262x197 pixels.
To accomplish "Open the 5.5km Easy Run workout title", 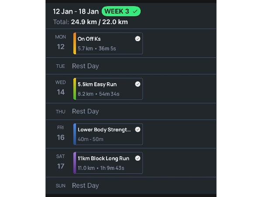I will click(97, 84).
